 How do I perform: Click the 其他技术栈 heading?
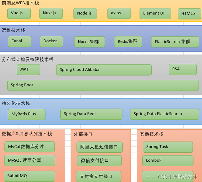tap(152, 134)
